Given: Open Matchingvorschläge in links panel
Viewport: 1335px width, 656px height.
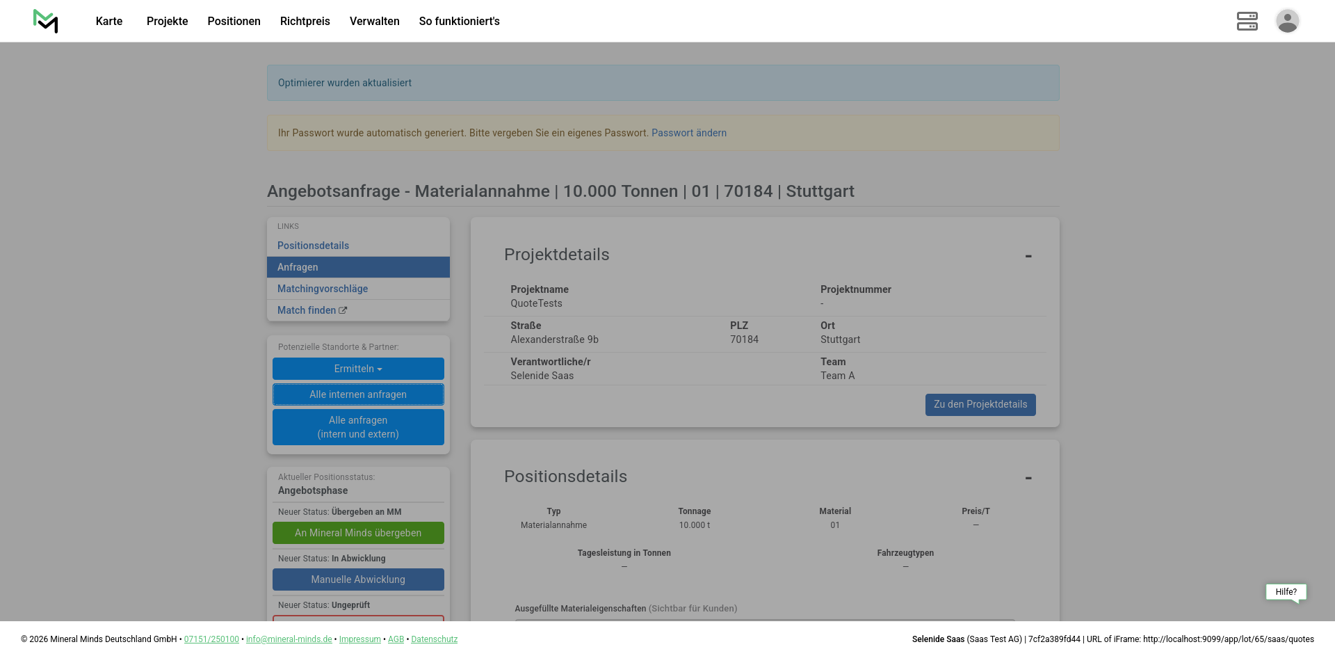Looking at the screenshot, I should [x=323, y=289].
